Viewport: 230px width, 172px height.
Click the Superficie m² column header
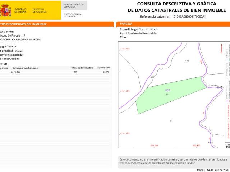(103, 68)
